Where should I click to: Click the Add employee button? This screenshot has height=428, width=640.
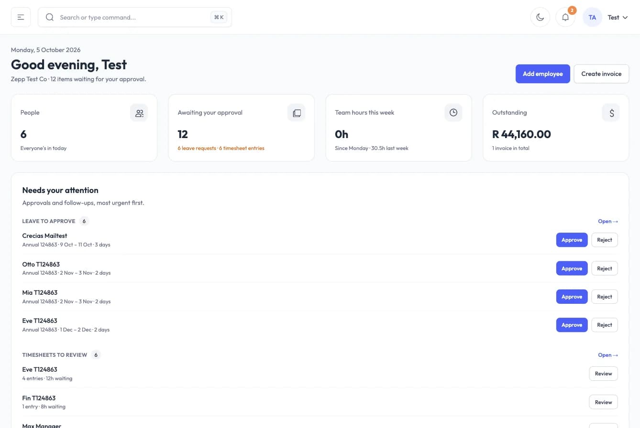[543, 74]
